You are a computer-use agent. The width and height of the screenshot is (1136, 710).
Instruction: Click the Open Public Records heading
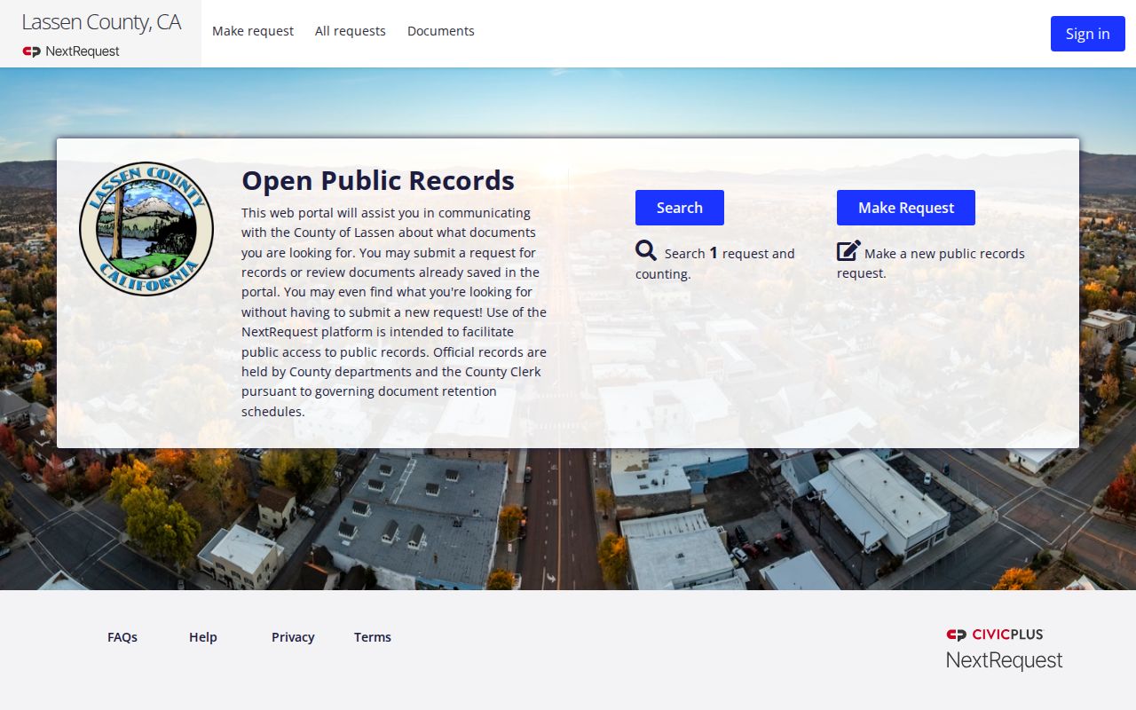(x=378, y=180)
